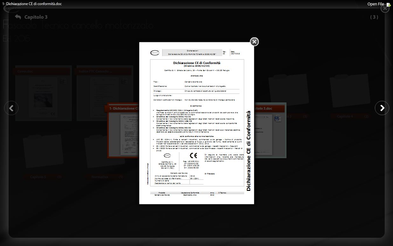The width and height of the screenshot is (393, 246).
Task: Close the document preview popup
Action: [254, 42]
